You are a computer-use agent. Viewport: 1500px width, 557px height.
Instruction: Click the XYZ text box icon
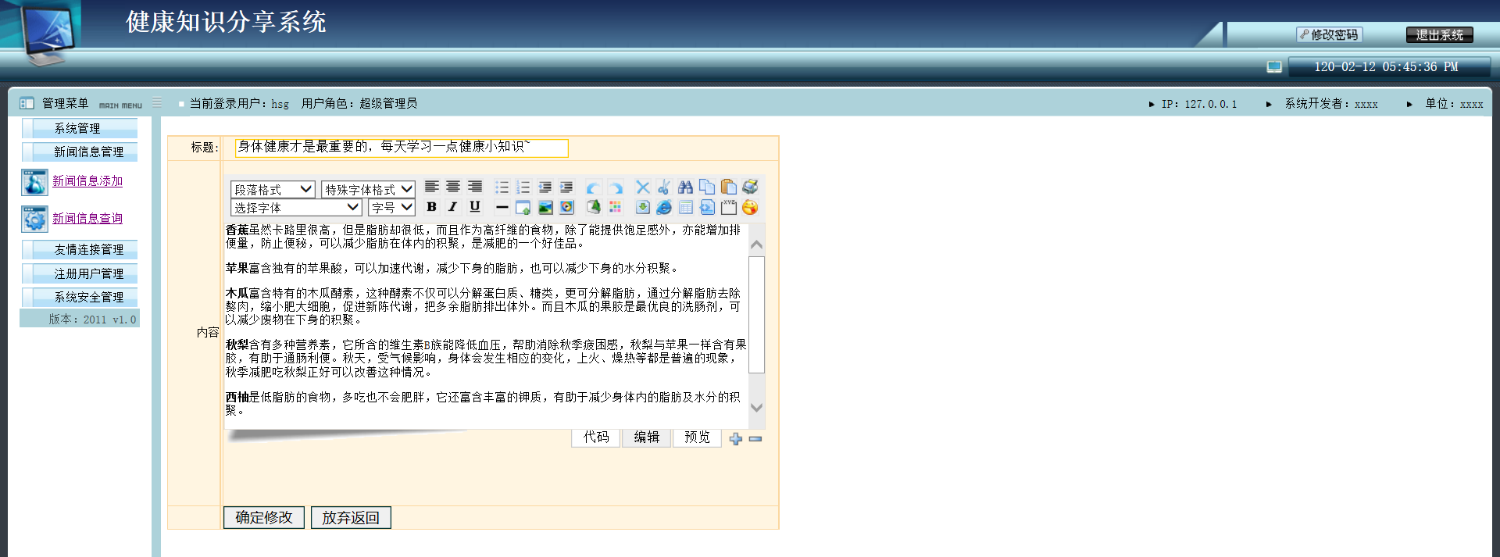[729, 207]
